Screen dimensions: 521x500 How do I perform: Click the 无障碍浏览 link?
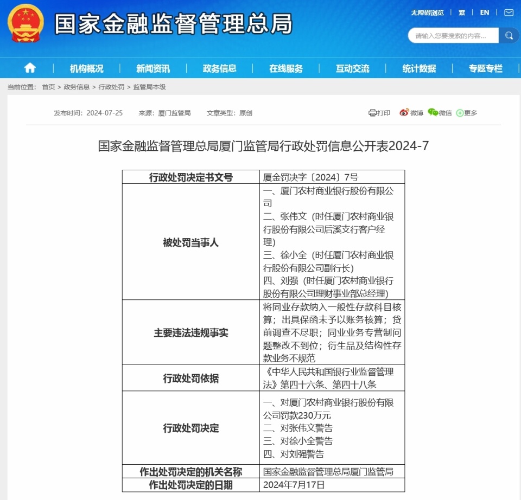click(427, 12)
